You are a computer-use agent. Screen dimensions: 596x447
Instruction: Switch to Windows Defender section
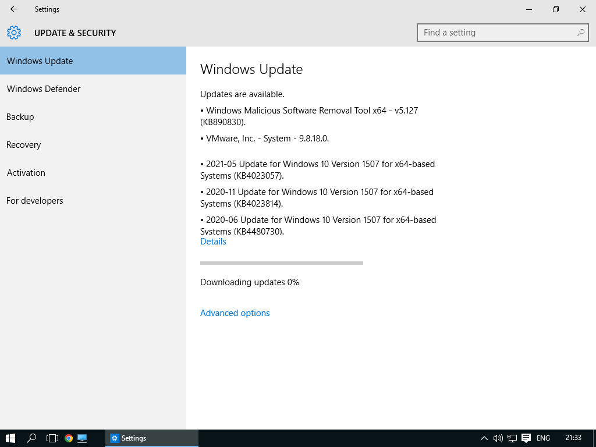point(44,89)
